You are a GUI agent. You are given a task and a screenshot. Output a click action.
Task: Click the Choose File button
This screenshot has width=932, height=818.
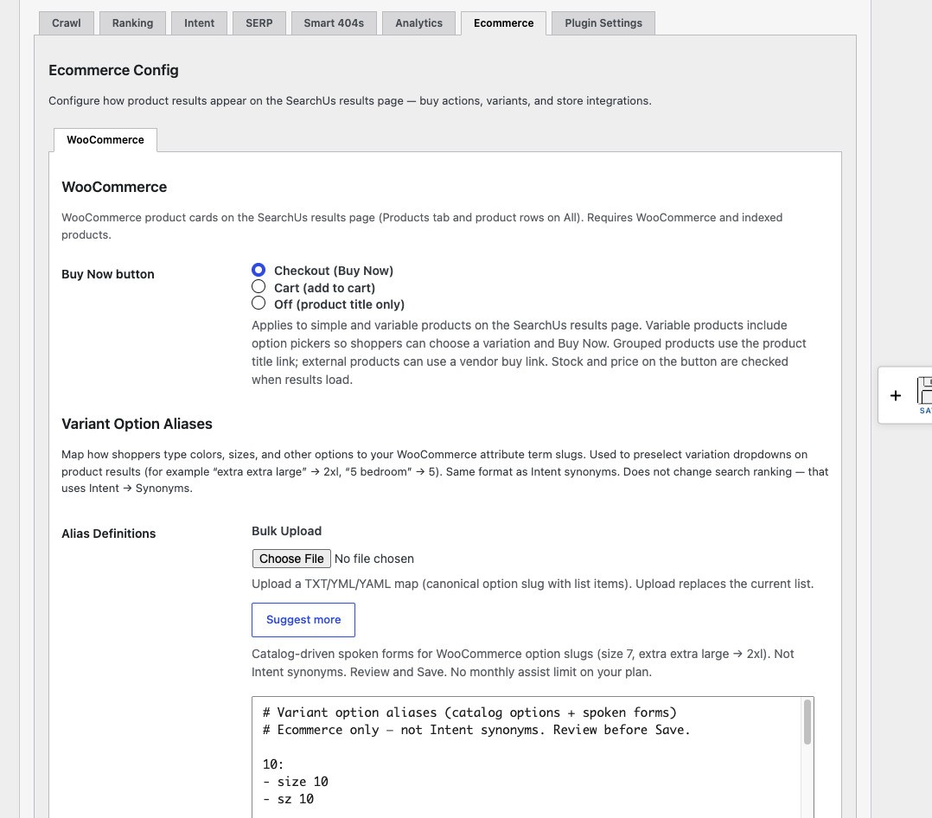tap(291, 559)
